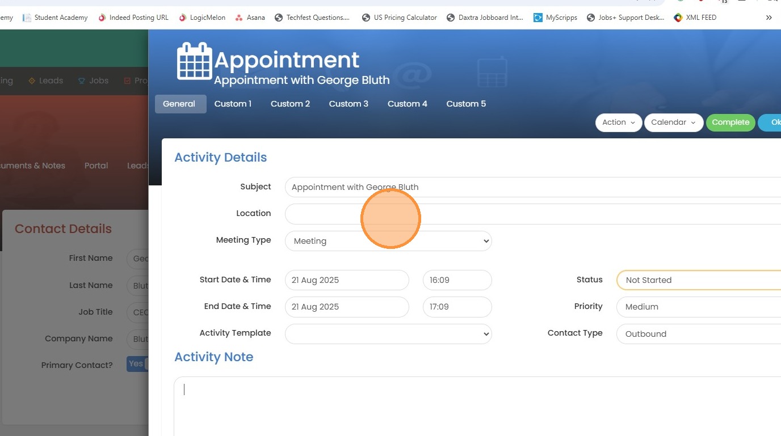
Task: Show more bookmarks with the double chevron
Action: coord(769,18)
